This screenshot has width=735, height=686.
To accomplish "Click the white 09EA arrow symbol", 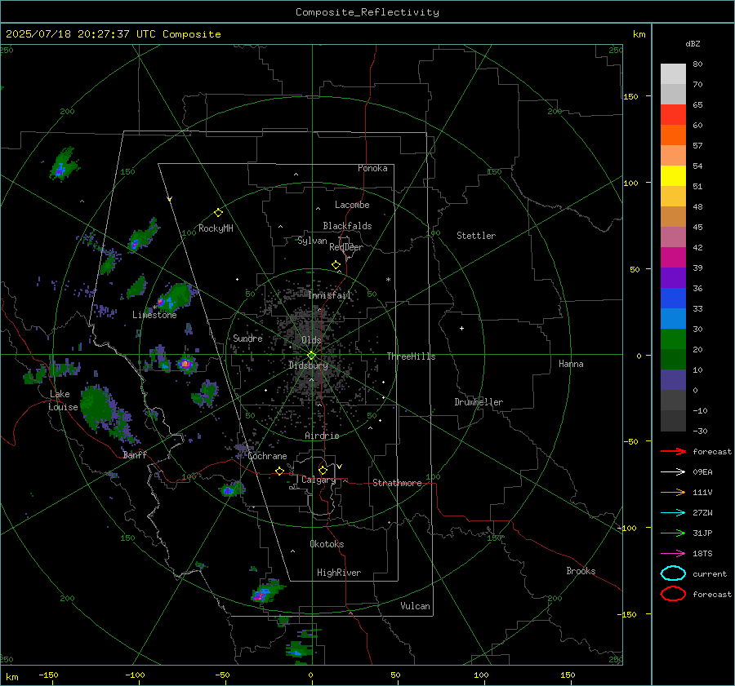I will coord(673,472).
